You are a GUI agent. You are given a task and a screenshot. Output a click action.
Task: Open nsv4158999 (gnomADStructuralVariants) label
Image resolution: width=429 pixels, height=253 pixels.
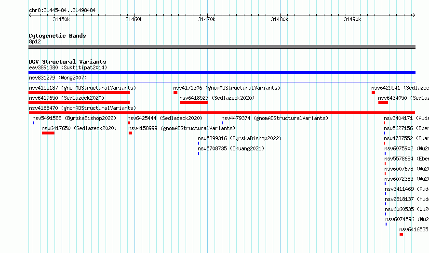coord(182,128)
